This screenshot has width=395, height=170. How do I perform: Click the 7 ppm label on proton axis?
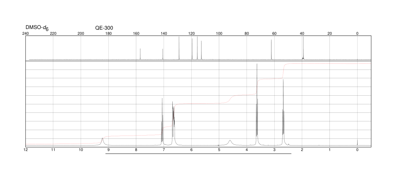coord(164,150)
